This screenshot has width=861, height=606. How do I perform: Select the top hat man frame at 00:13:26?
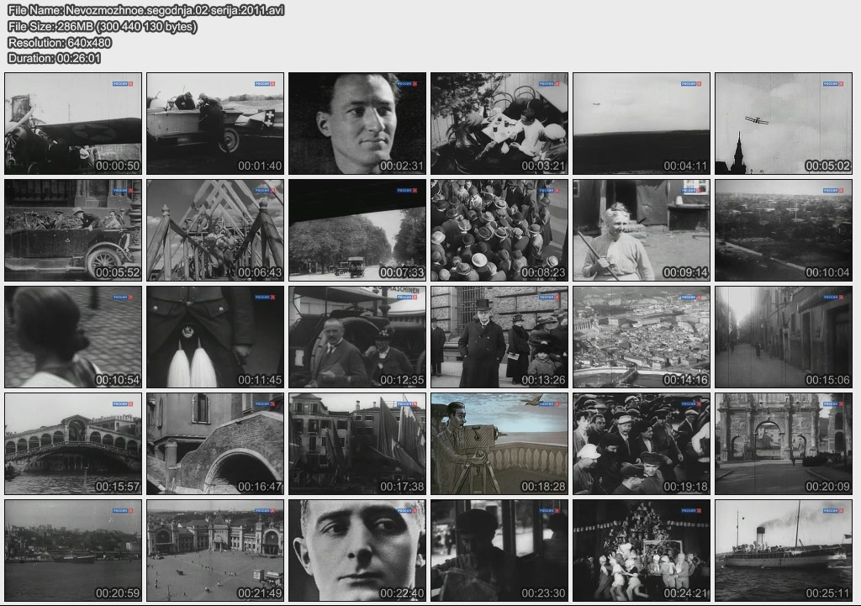[x=499, y=337]
